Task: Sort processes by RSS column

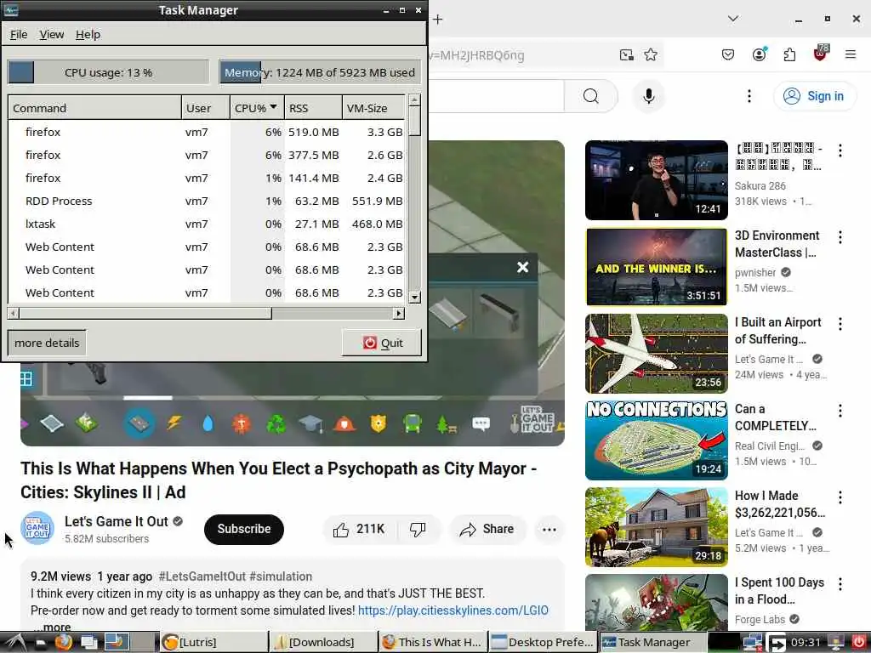Action: click(313, 108)
